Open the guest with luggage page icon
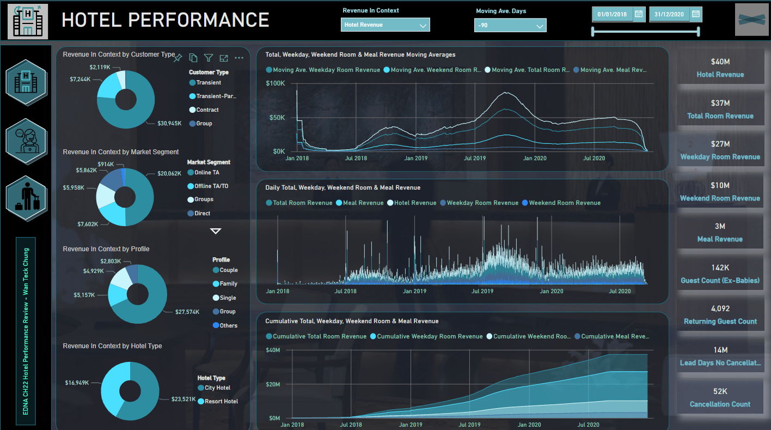This screenshot has height=430, width=771. [26, 198]
